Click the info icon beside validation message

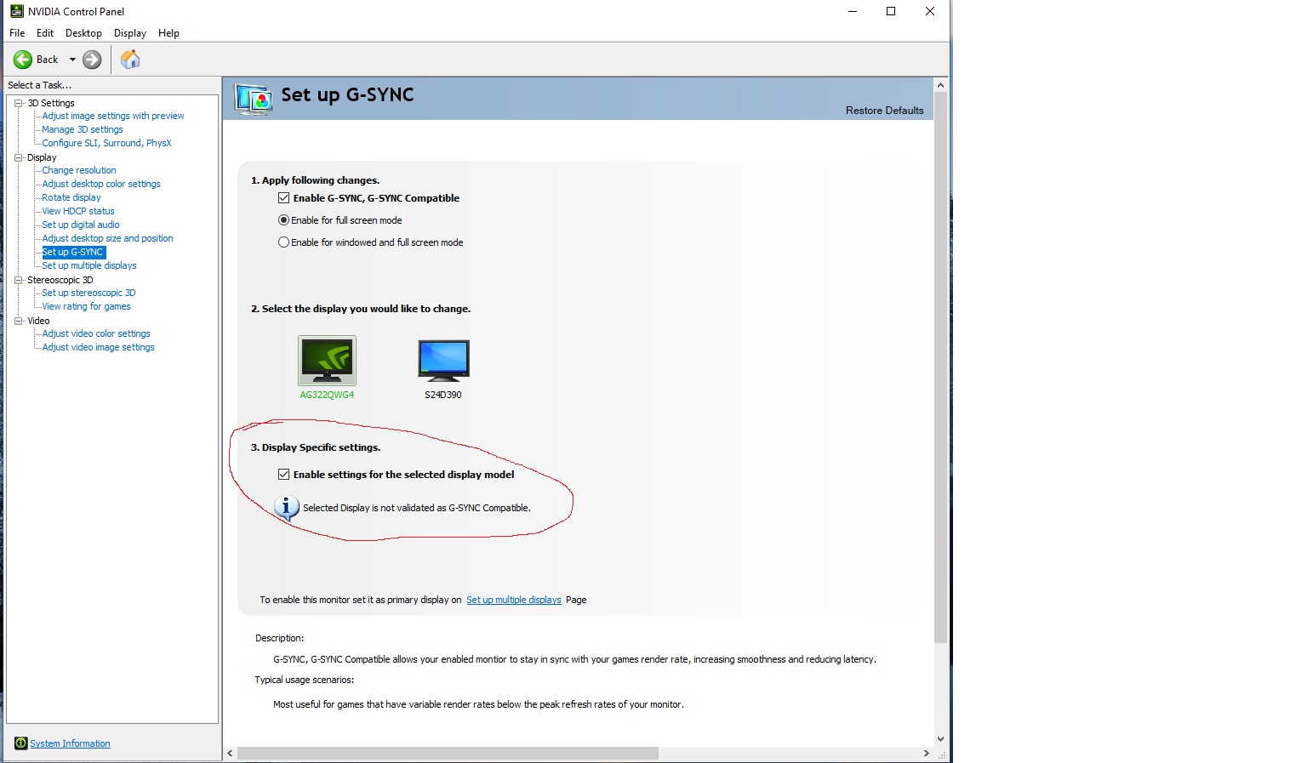tap(287, 508)
